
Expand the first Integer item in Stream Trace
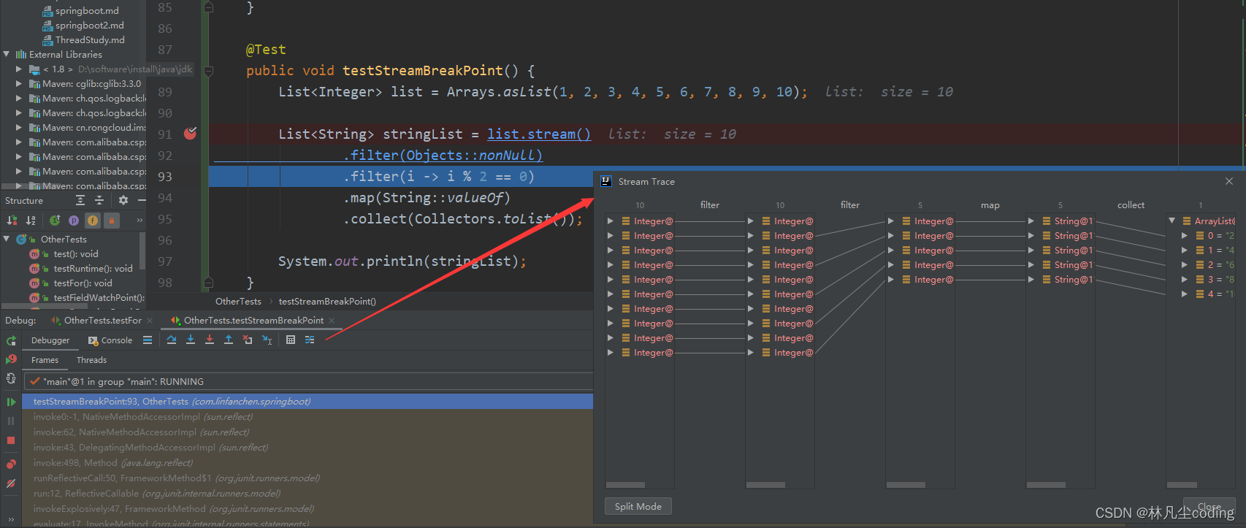pos(611,221)
